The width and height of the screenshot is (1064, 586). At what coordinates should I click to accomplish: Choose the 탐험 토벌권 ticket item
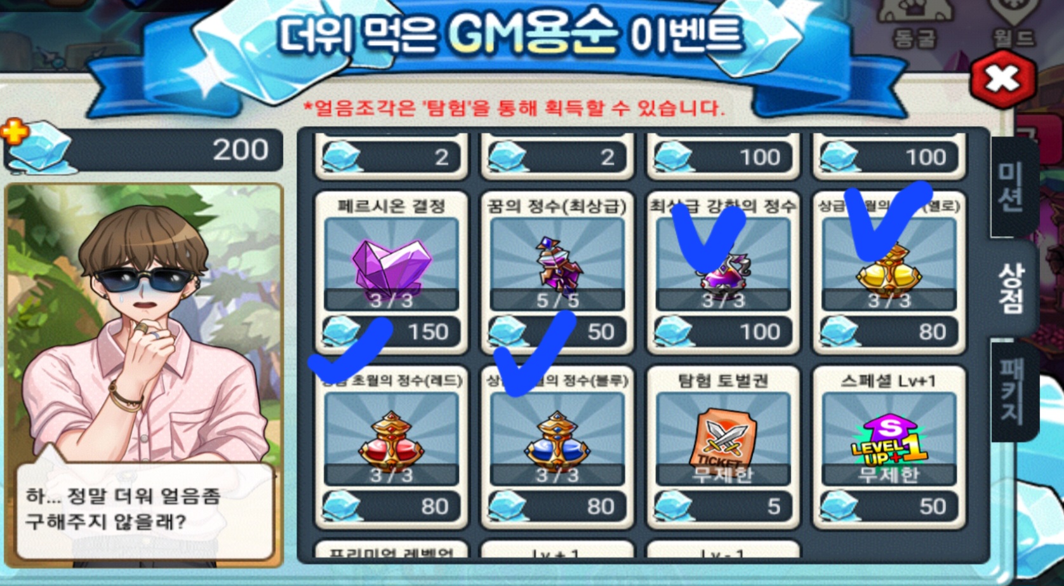[x=723, y=438]
